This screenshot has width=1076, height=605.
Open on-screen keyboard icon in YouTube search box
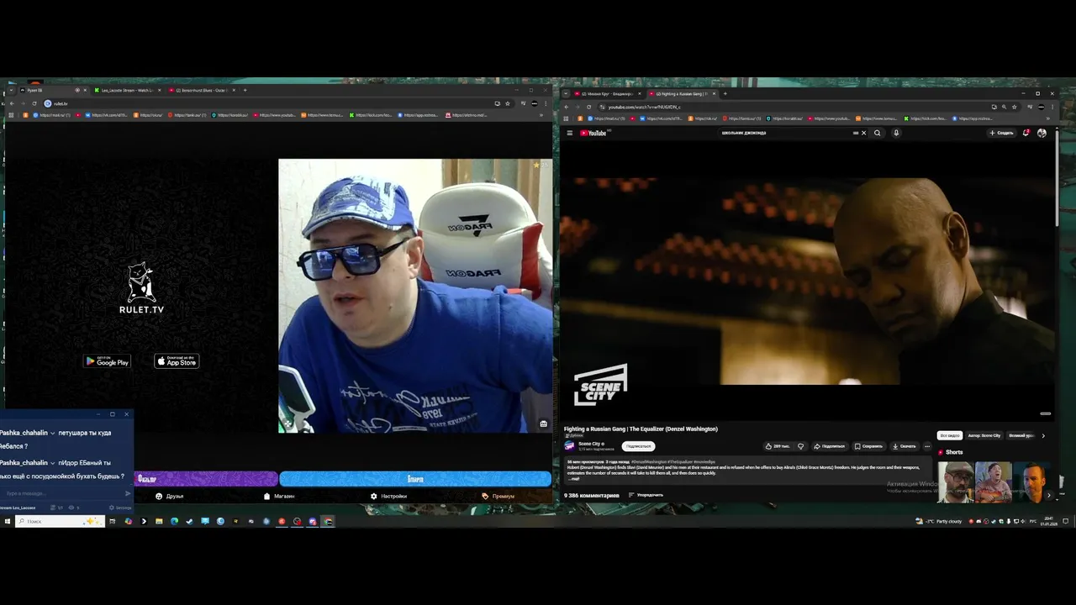click(856, 133)
